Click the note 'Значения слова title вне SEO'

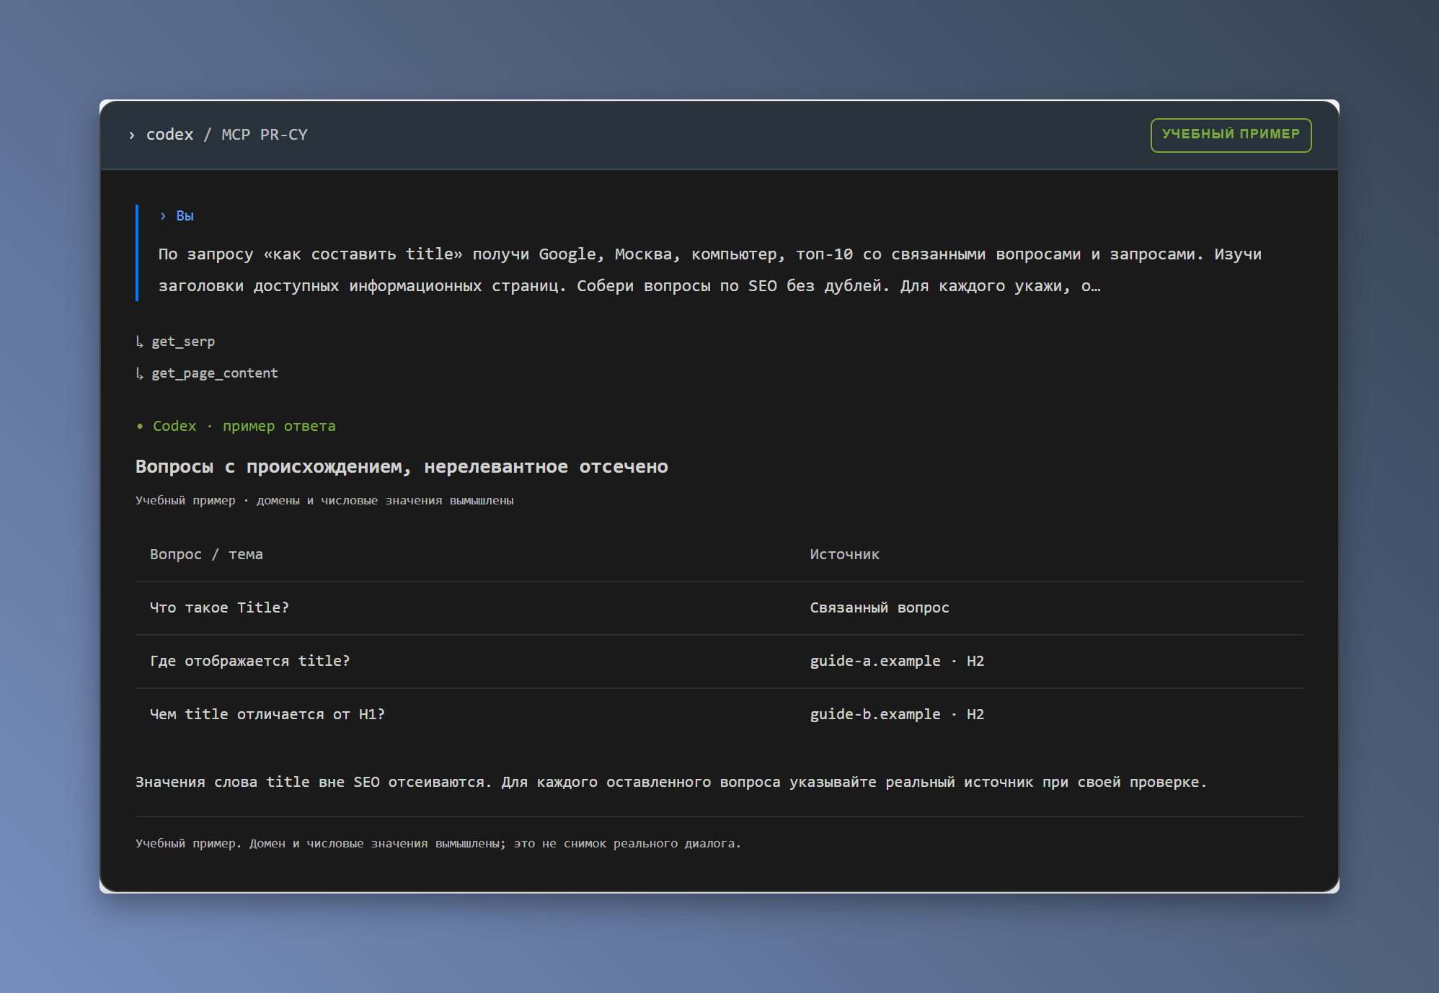click(x=671, y=782)
